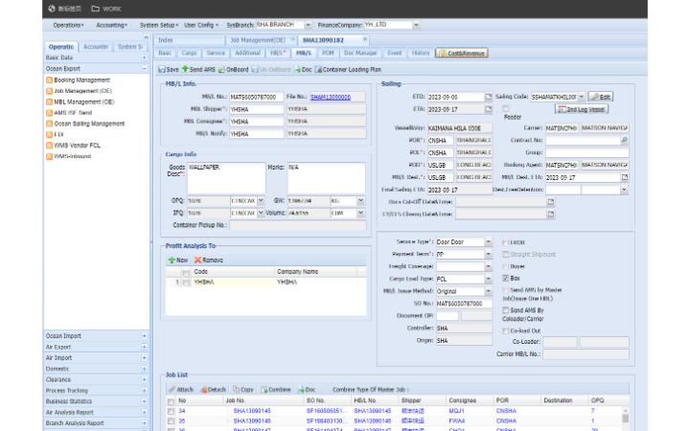The image size is (690, 431).
Task: Open the Cost&Revenue tab button
Action: click(462, 54)
